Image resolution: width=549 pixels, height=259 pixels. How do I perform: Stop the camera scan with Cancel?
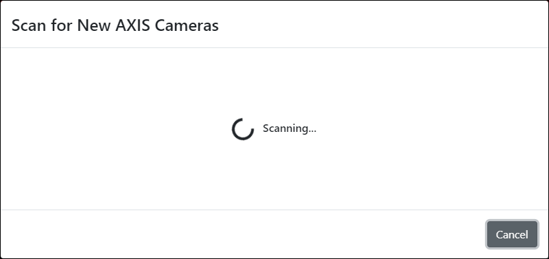click(x=512, y=234)
